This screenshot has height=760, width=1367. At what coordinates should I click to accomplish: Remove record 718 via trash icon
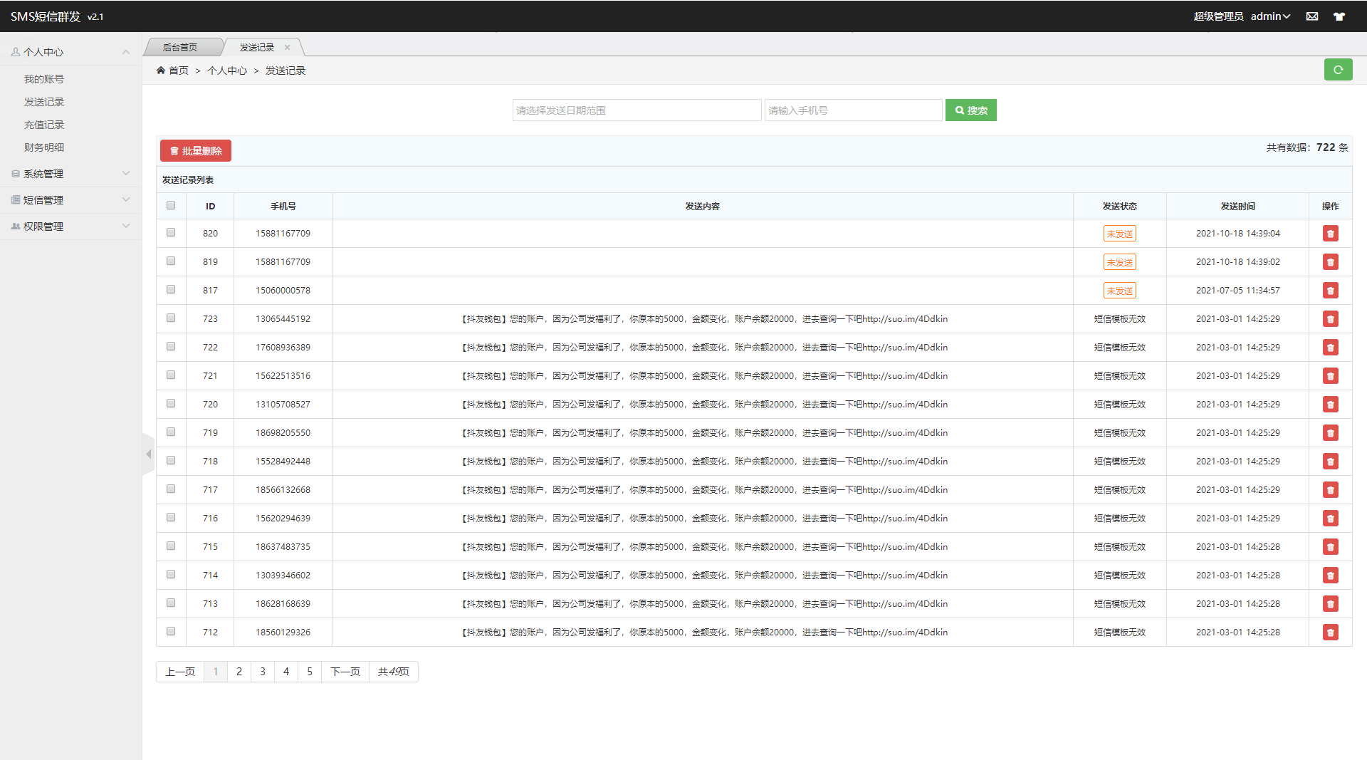1330,462
